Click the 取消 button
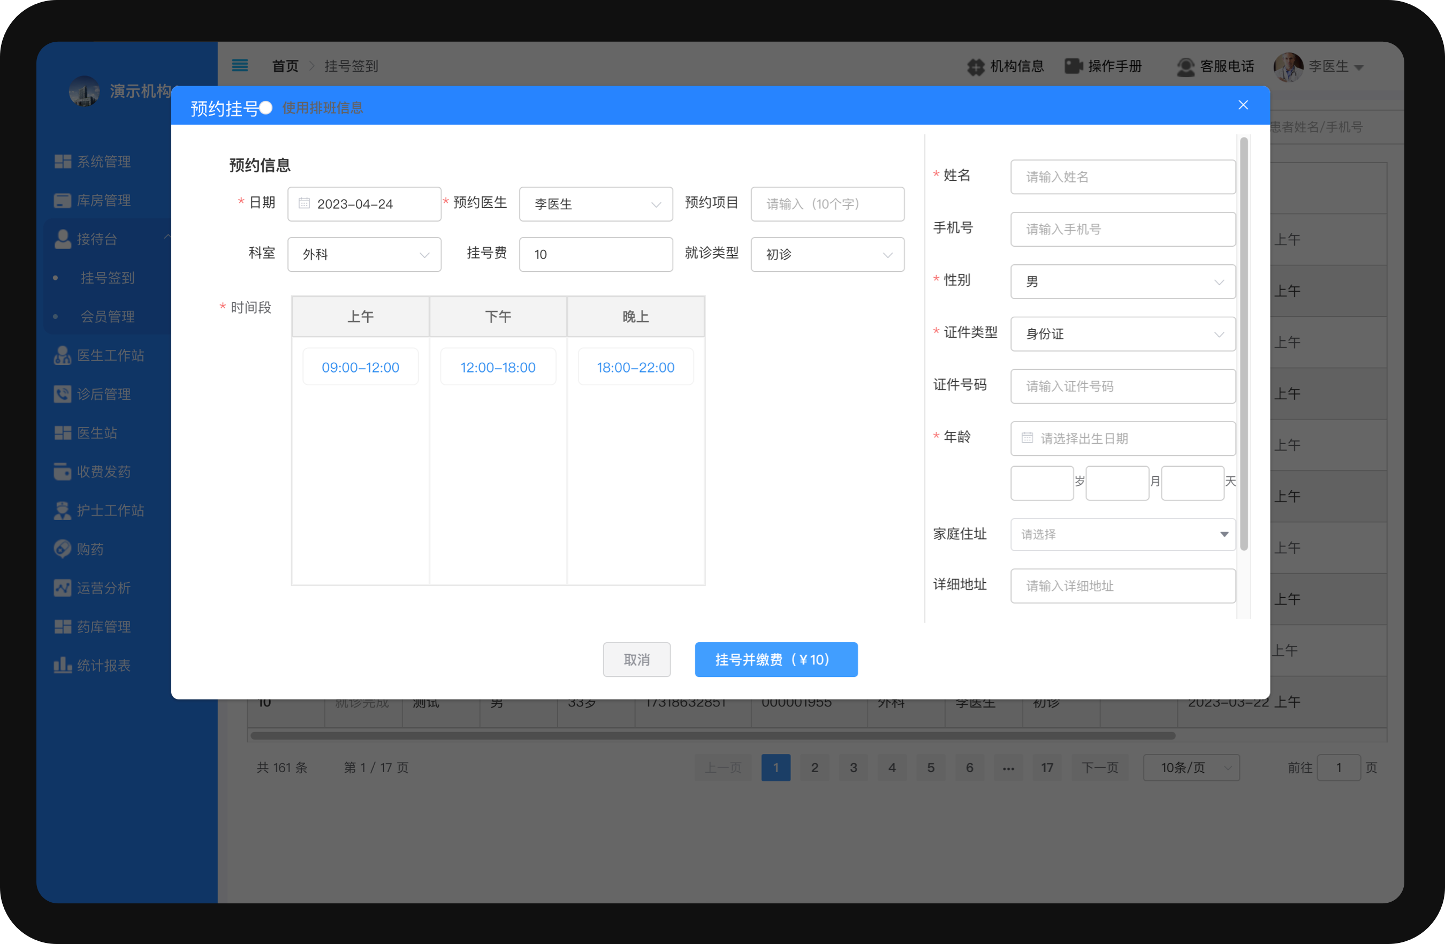Image resolution: width=1445 pixels, height=944 pixels. click(636, 659)
